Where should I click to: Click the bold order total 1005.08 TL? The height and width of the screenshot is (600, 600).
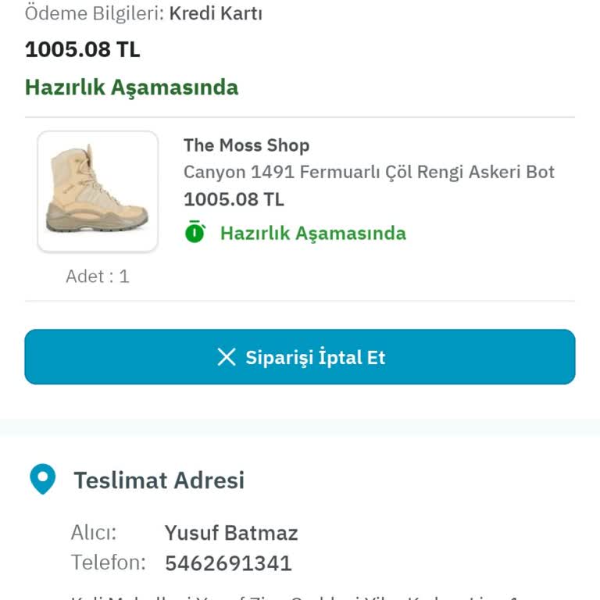coord(82,49)
